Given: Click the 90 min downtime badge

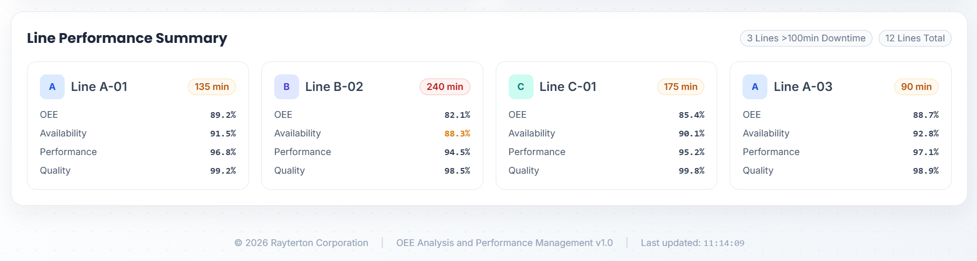Looking at the screenshot, I should (916, 87).
